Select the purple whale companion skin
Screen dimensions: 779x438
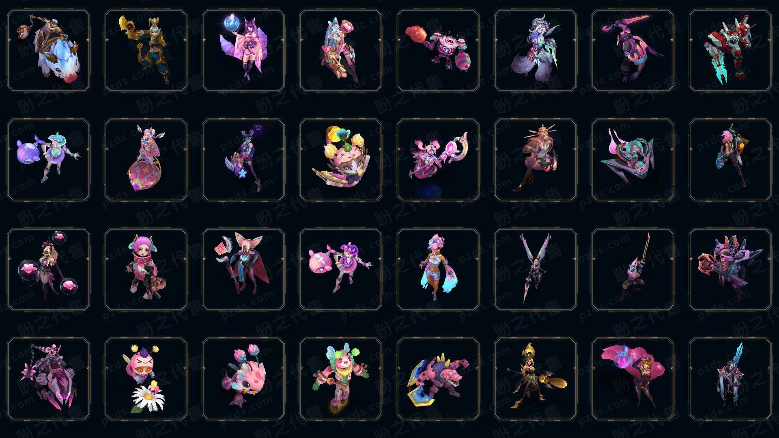[x=49, y=160]
